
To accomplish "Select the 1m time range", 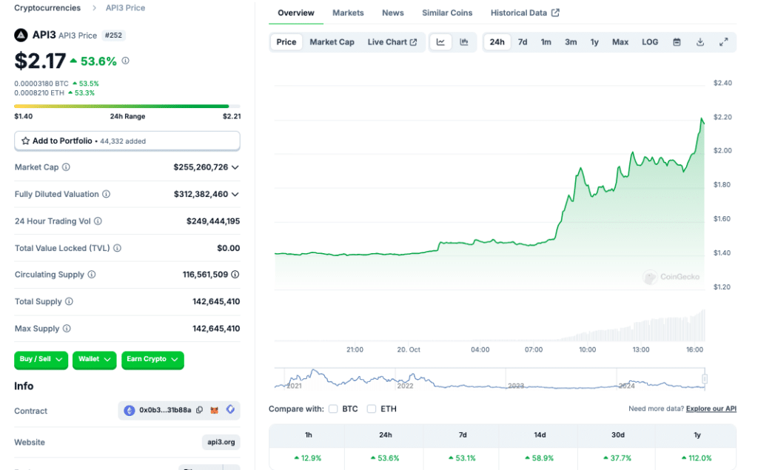I will coord(546,42).
